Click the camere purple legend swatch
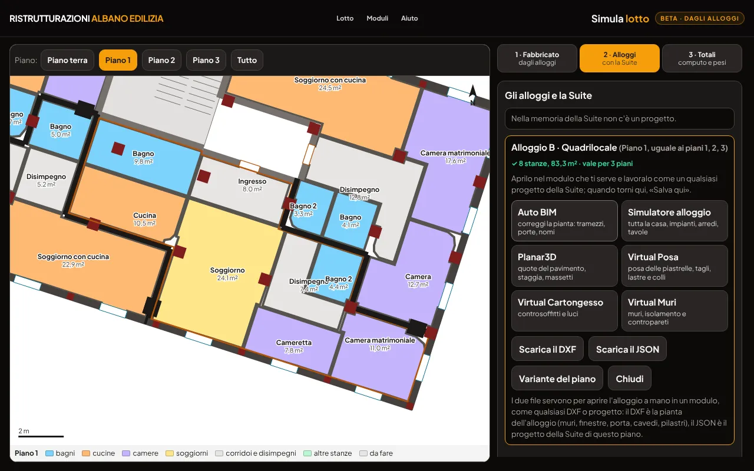This screenshot has height=471, width=754. click(x=126, y=453)
